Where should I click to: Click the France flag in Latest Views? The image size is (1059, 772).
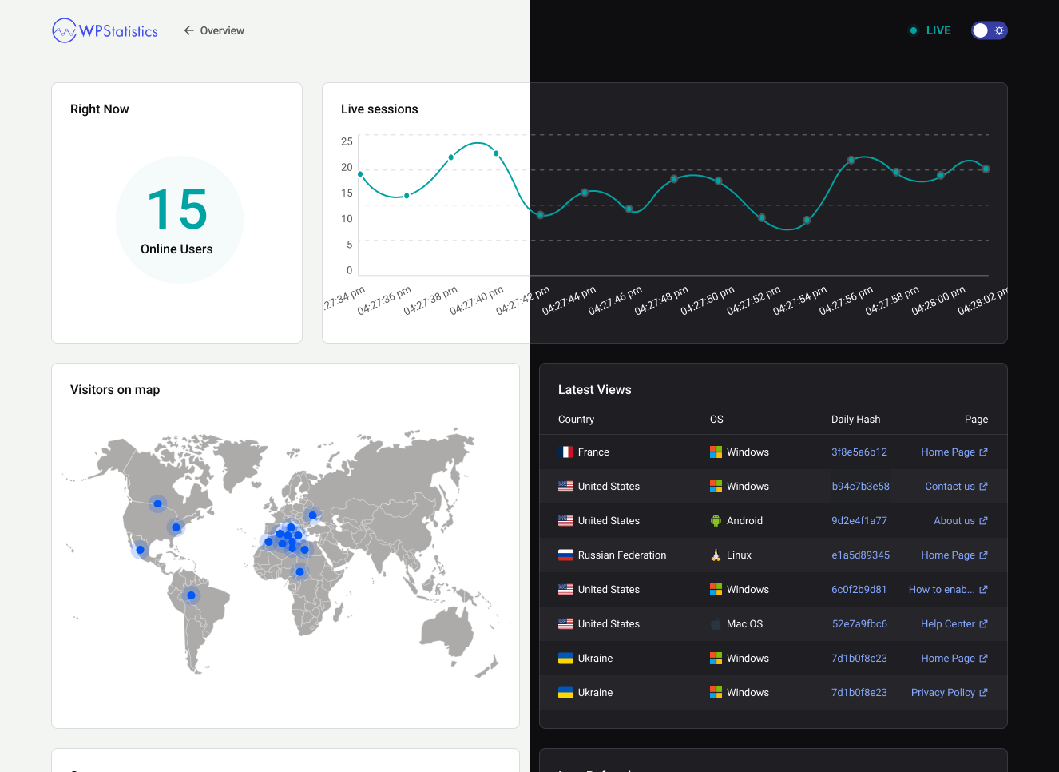click(564, 452)
